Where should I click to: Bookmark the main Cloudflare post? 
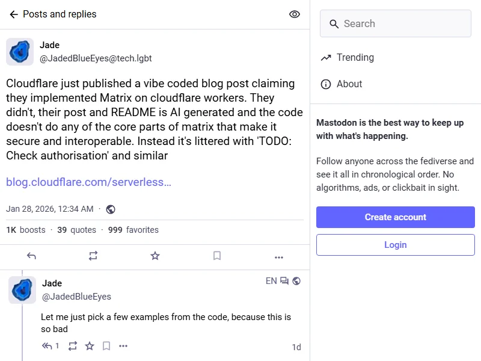click(x=217, y=256)
